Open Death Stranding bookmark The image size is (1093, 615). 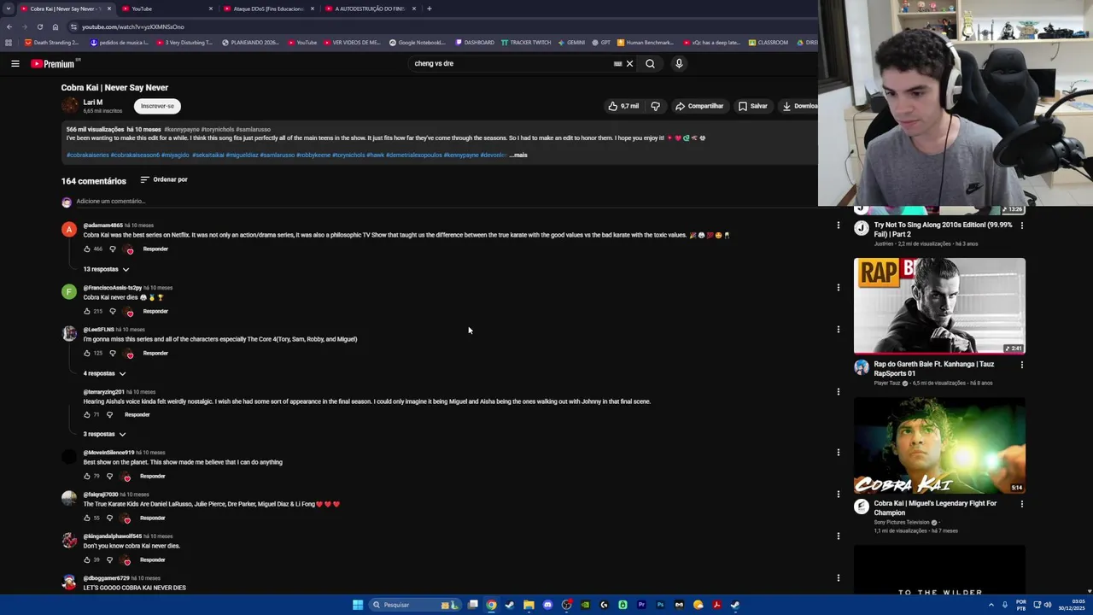pos(53,43)
